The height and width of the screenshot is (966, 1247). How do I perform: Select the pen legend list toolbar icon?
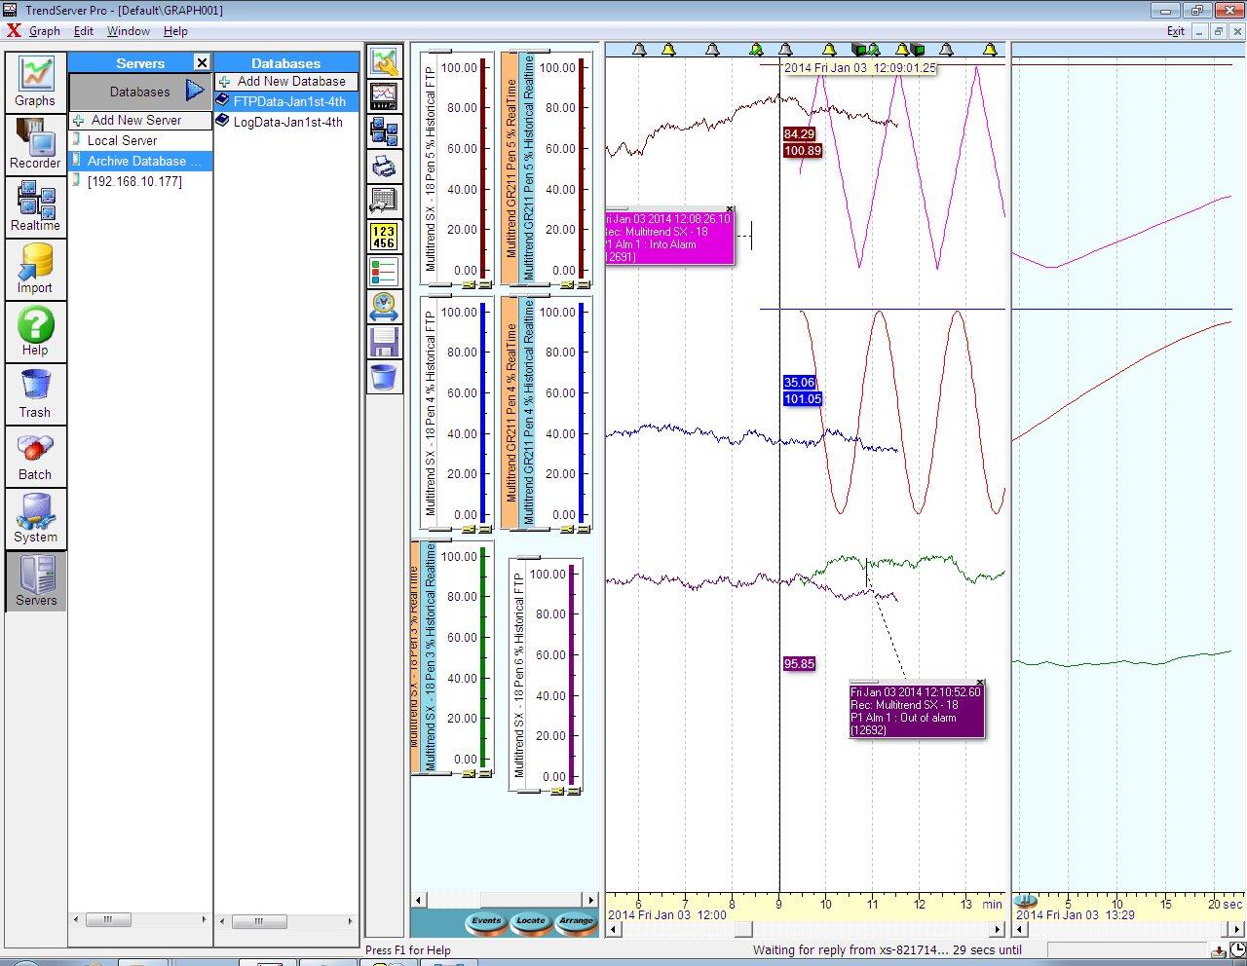click(384, 272)
